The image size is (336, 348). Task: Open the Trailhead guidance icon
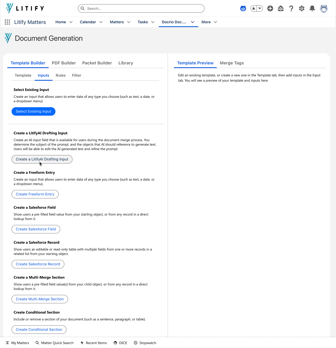[x=281, y=8]
